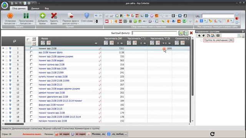Image resolution: width=246 pixels, height=138 pixels.
Task: Check the box for 'купить тюнинг на ваз 2108'
Action: point(31,76)
